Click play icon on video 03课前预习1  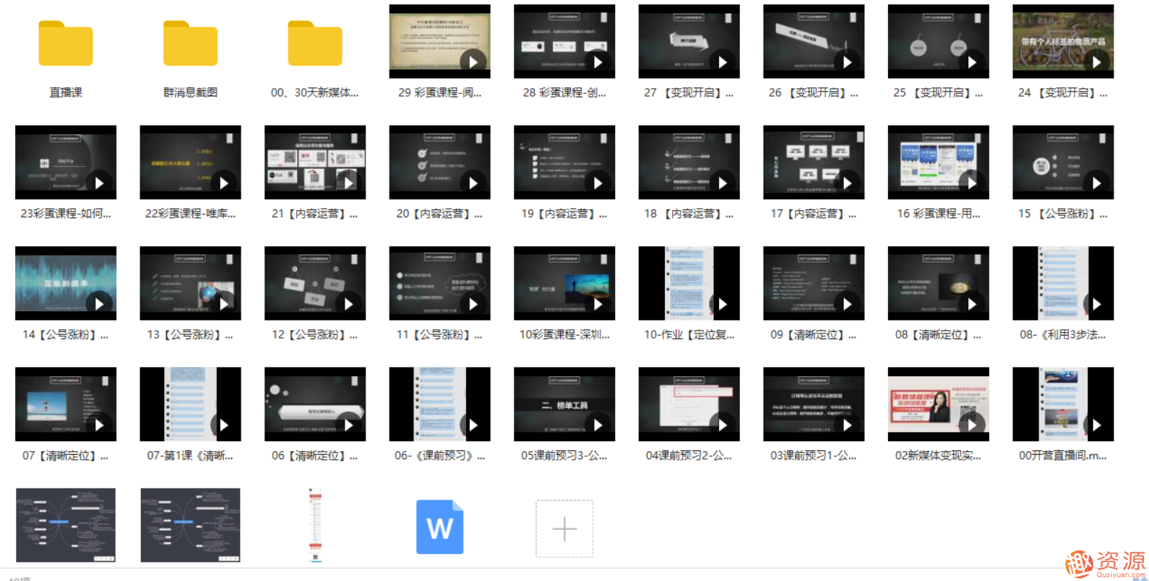pos(847,425)
